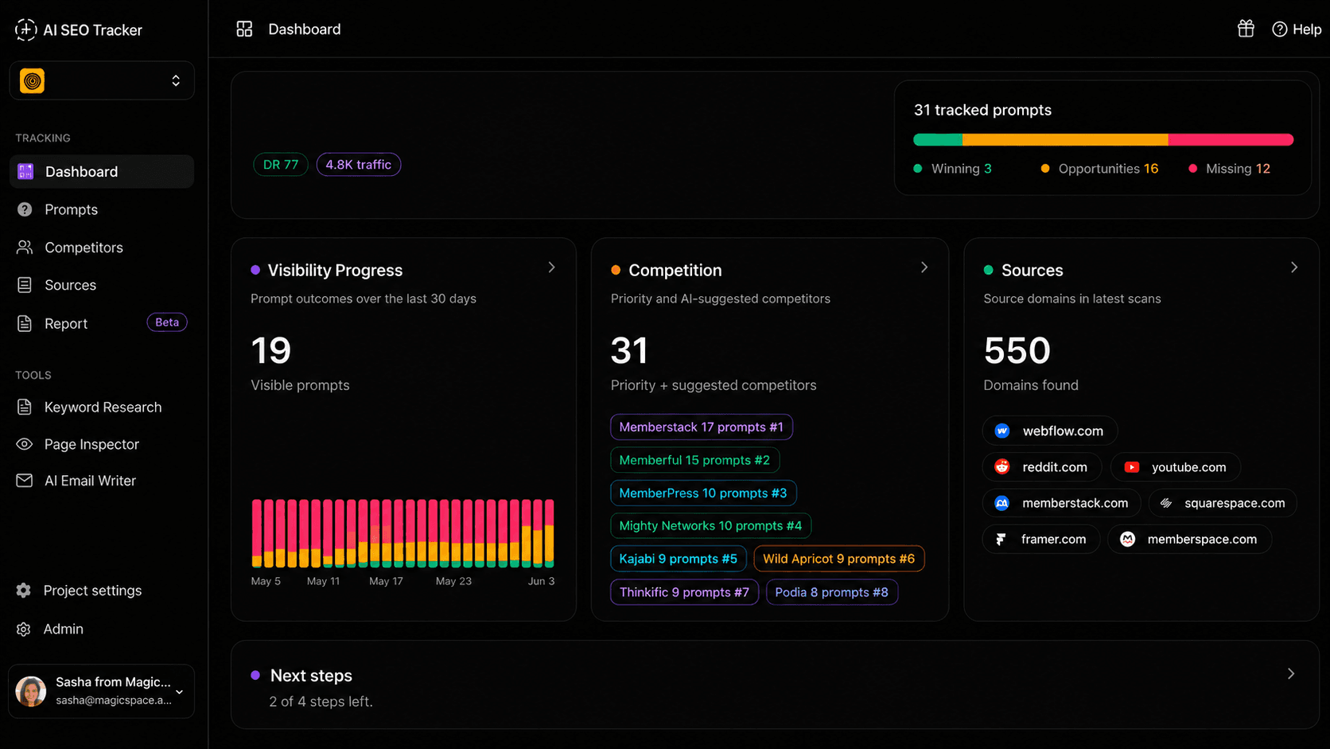
Task: Select the MemberPress 10 prompts #3 tag
Action: (x=703, y=493)
